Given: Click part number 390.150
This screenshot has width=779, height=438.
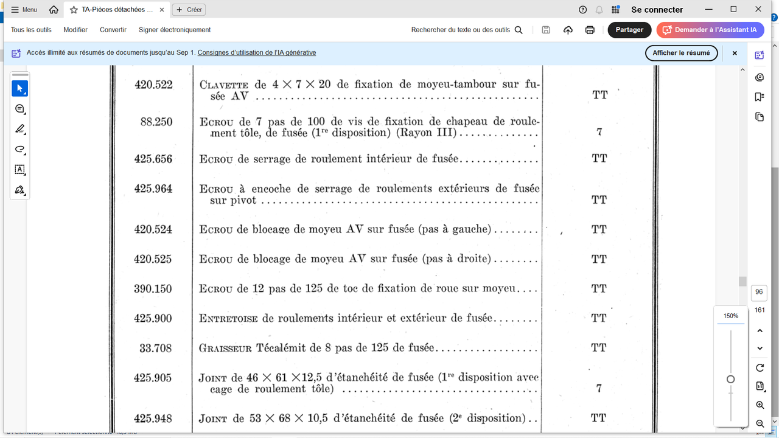Looking at the screenshot, I should click(x=153, y=288).
